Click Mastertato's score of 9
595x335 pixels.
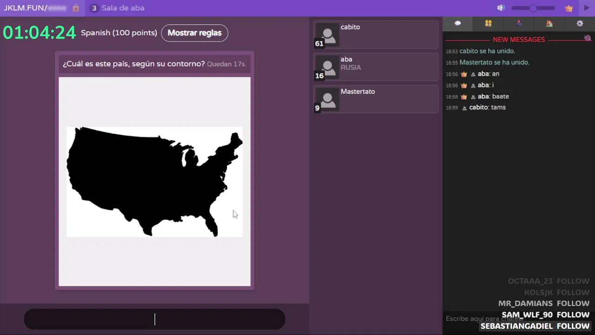(x=317, y=108)
